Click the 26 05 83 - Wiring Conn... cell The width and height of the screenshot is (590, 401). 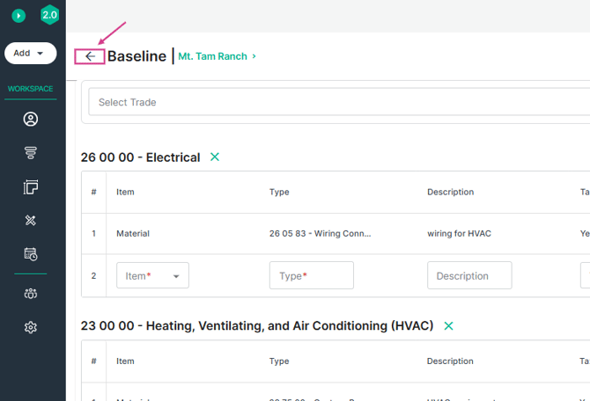pyautogui.click(x=320, y=233)
